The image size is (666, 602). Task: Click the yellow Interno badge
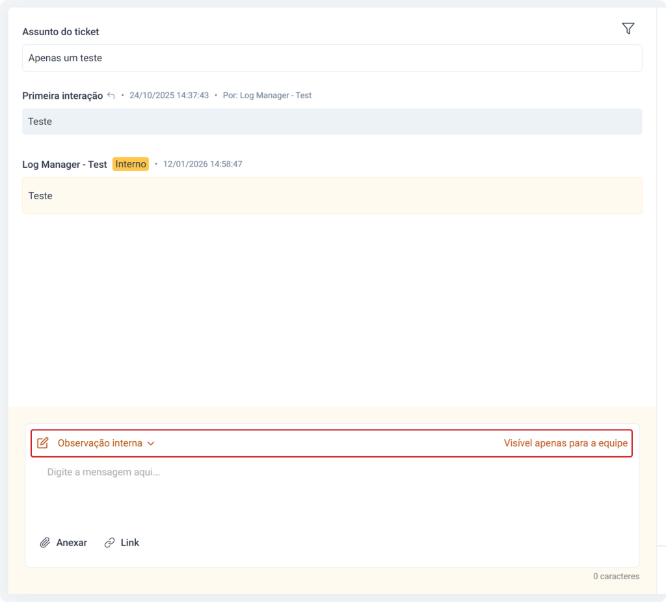click(x=131, y=164)
